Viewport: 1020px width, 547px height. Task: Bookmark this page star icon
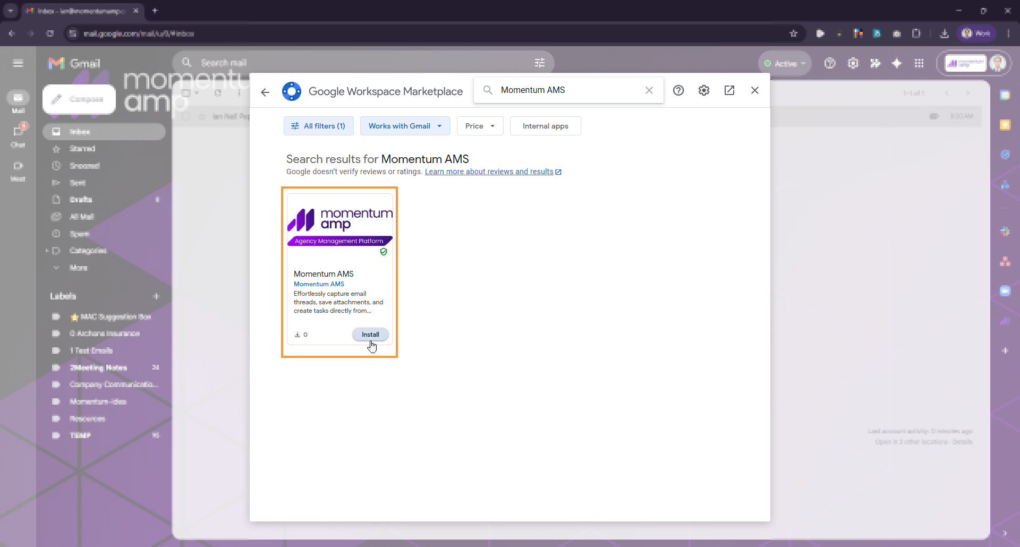pyautogui.click(x=794, y=33)
